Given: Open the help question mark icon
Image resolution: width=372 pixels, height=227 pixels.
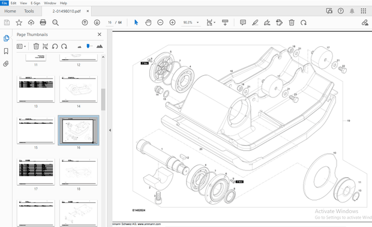Looking at the screenshot, I should (341, 11).
